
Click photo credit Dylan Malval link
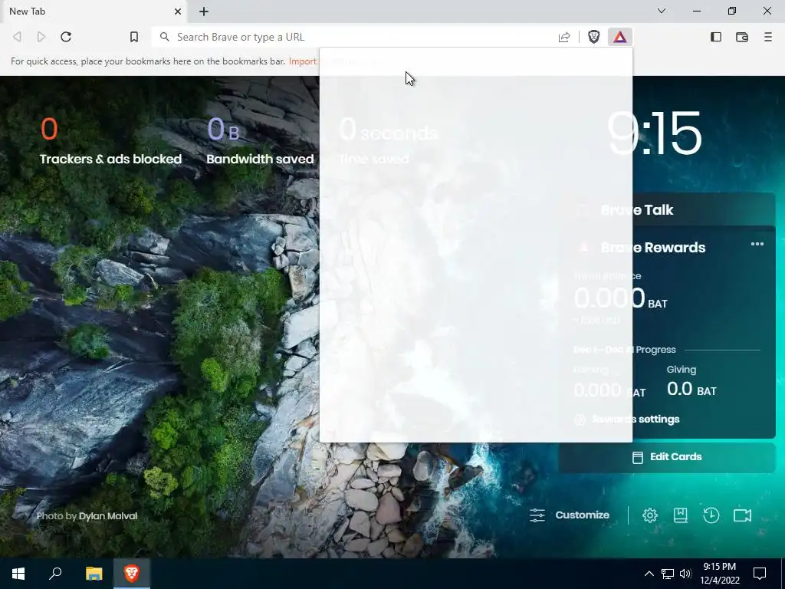tap(108, 516)
